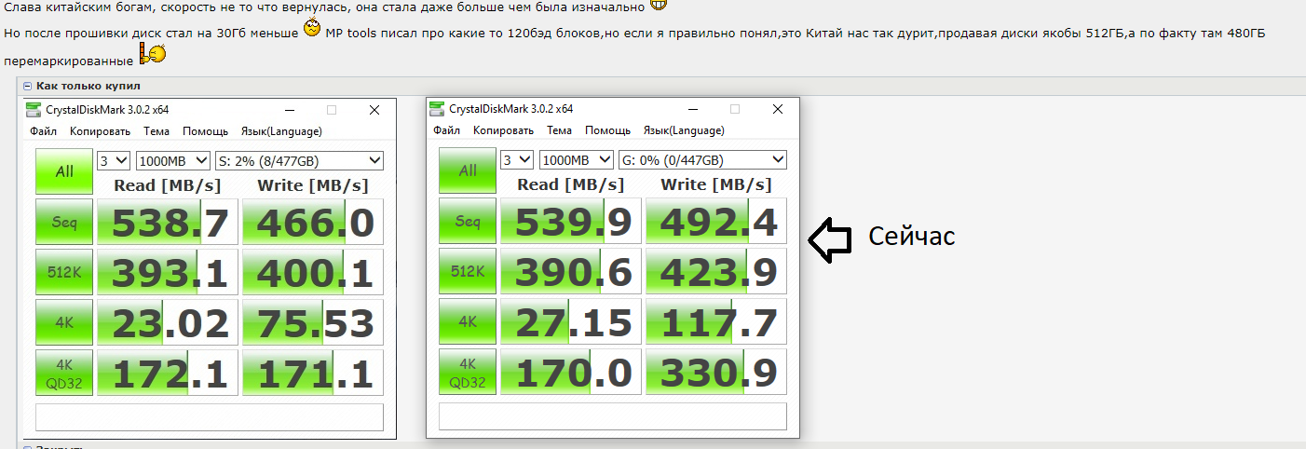Open Тема menu in right CrystalDiskMark window
Image resolution: width=1306 pixels, height=449 pixels.
(560, 130)
